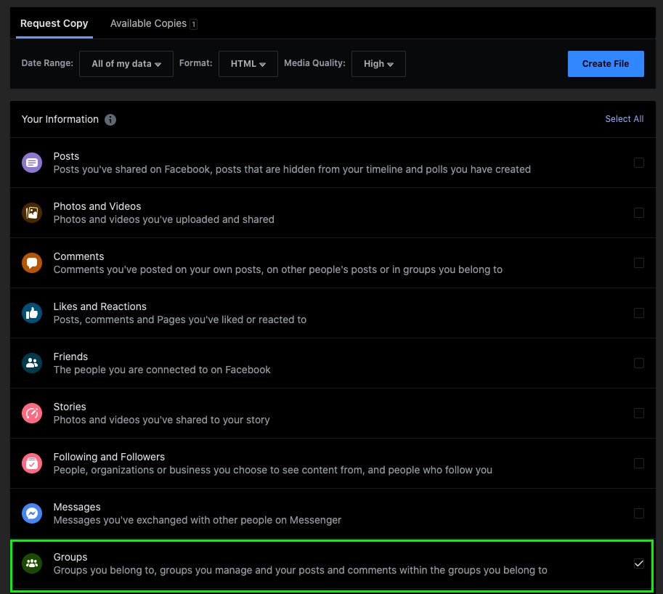
Task: Click the Likes and Reactions title
Action: pos(99,306)
